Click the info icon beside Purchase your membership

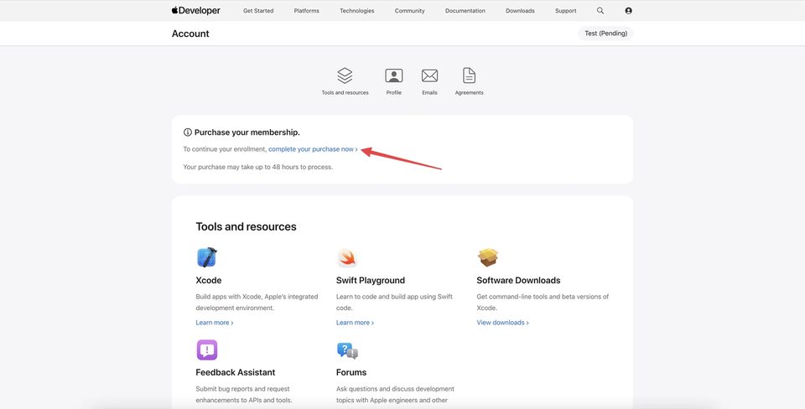pos(187,132)
